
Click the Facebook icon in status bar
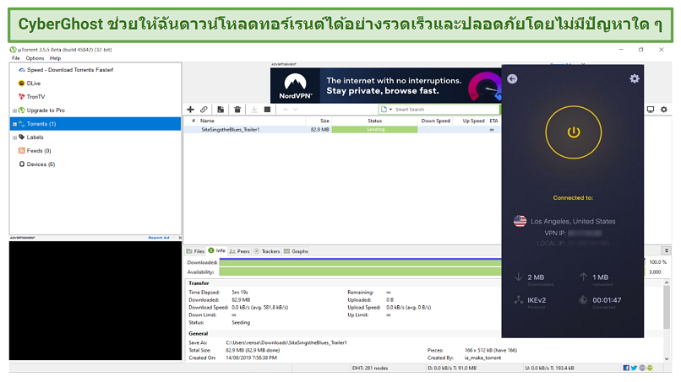(x=626, y=368)
